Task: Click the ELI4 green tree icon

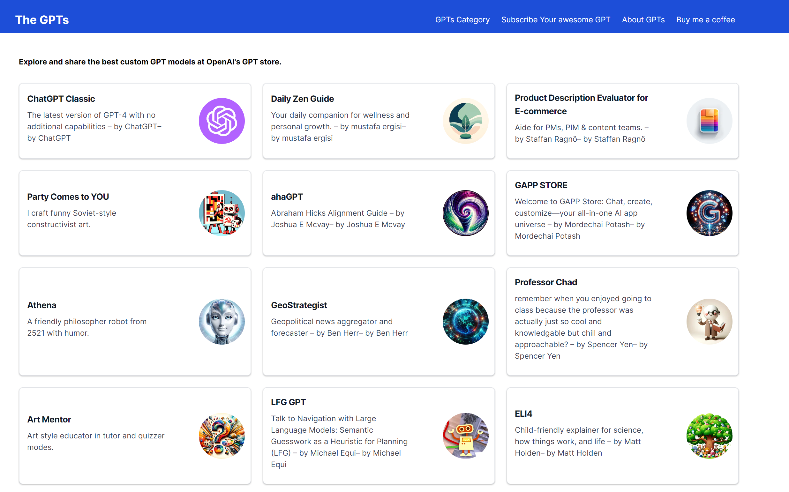Action: pos(709,436)
